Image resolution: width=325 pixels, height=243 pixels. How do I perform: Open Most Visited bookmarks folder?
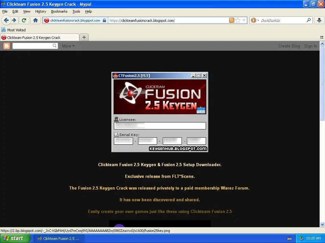tap(13, 30)
